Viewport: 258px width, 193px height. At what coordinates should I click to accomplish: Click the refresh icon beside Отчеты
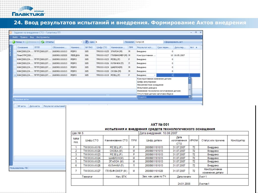pos(43,42)
